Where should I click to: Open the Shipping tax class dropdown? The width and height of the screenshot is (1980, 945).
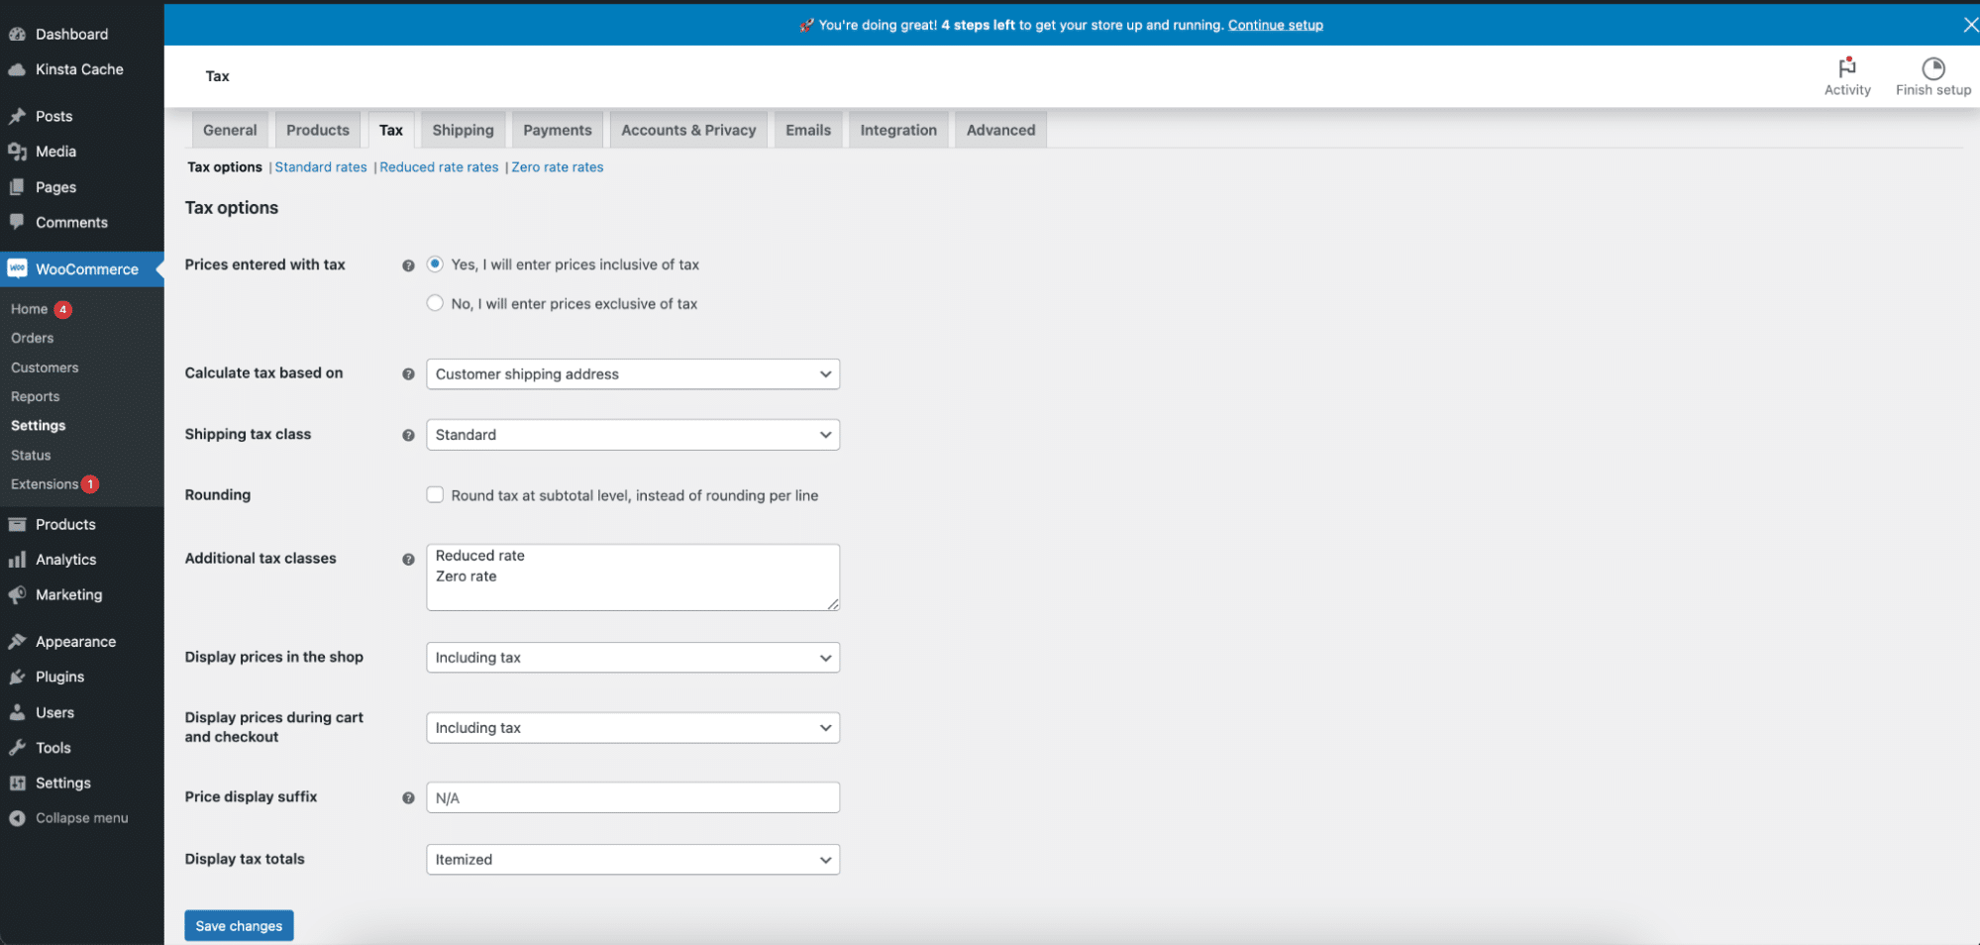point(632,434)
